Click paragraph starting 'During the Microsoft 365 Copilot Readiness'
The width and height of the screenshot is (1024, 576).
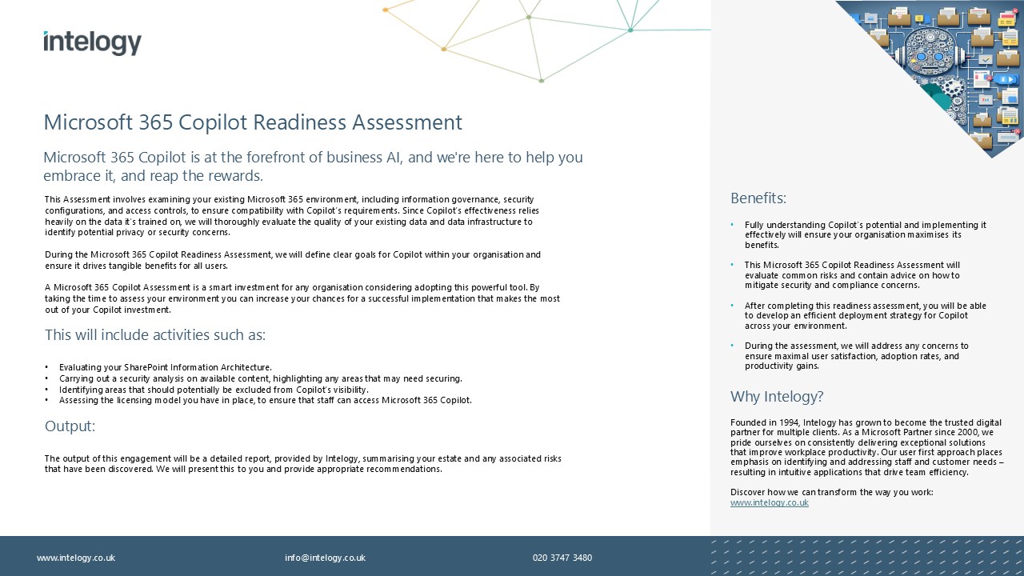pos(293,260)
